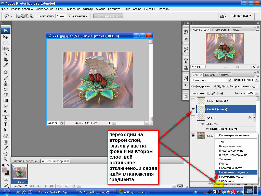The width and height of the screenshot is (261, 196).
Task: Select the Crop tool
Action: tap(6, 59)
